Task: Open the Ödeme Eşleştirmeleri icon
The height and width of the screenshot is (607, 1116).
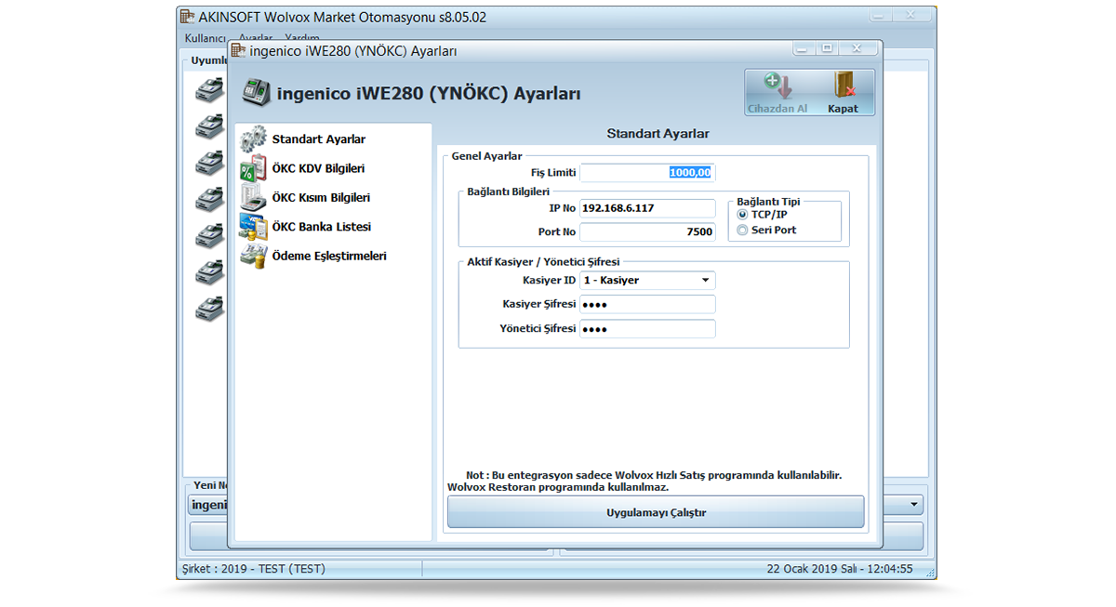Action: point(253,256)
